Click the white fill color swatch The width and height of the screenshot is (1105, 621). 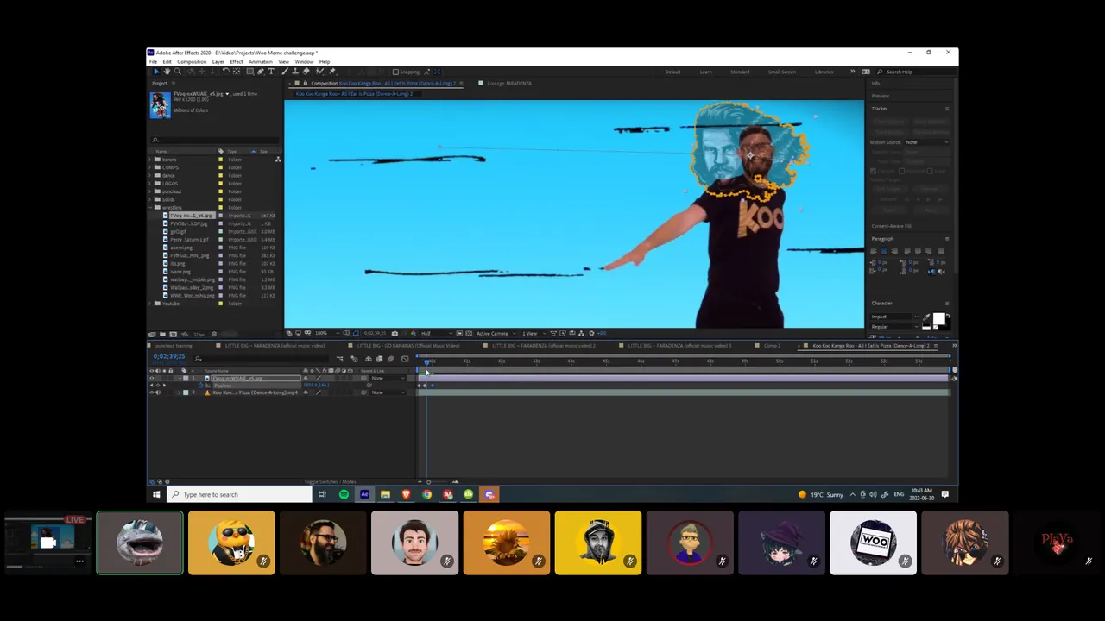pos(939,319)
